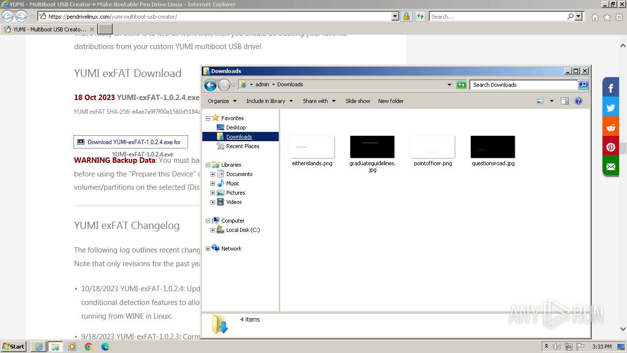Click the Search Downloads magnifier icon
Image resolution: width=627 pixels, height=353 pixels.
click(x=583, y=85)
